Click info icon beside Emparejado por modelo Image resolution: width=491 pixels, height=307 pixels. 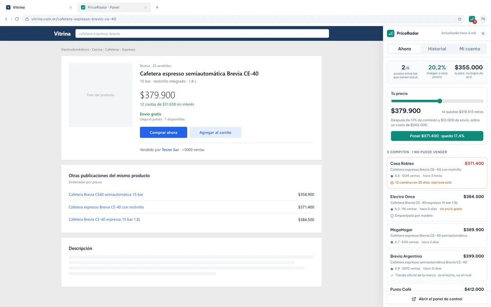pos(392,216)
